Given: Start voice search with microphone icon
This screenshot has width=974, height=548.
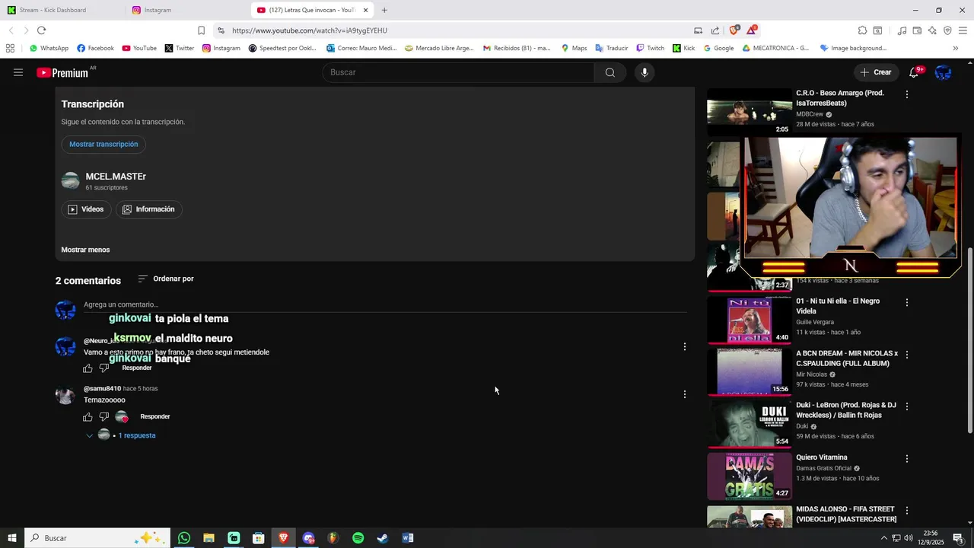Looking at the screenshot, I should tap(645, 72).
